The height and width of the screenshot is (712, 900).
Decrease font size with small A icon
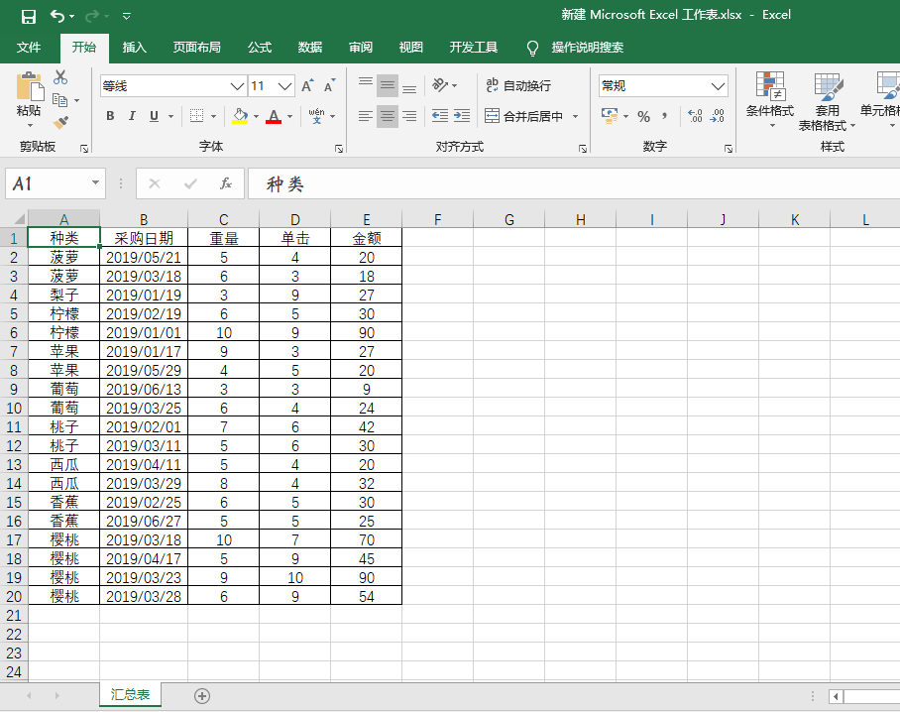point(329,86)
